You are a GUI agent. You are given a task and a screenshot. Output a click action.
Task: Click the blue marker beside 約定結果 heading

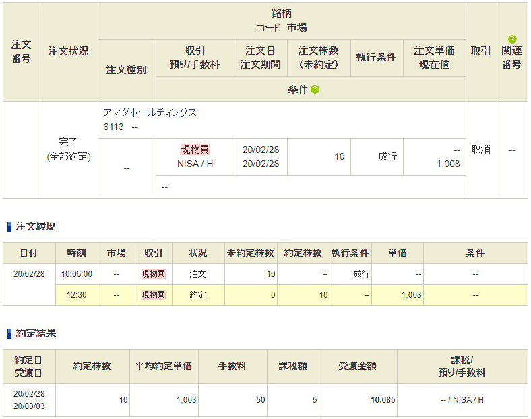click(x=9, y=333)
